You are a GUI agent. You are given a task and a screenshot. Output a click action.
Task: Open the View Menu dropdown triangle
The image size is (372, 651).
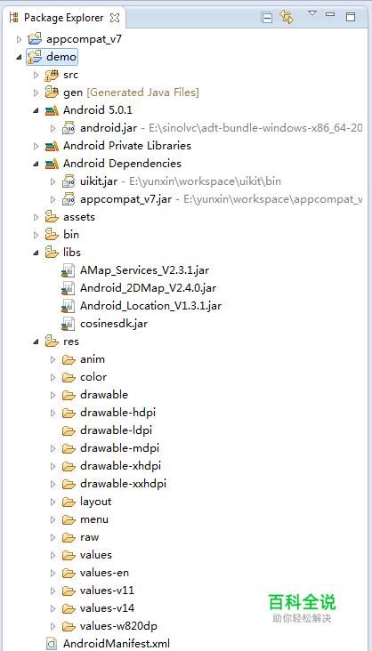click(x=312, y=13)
